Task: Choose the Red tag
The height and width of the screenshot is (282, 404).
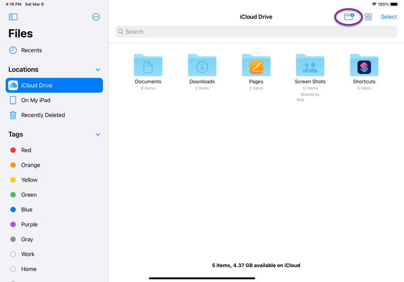Action: coord(26,150)
